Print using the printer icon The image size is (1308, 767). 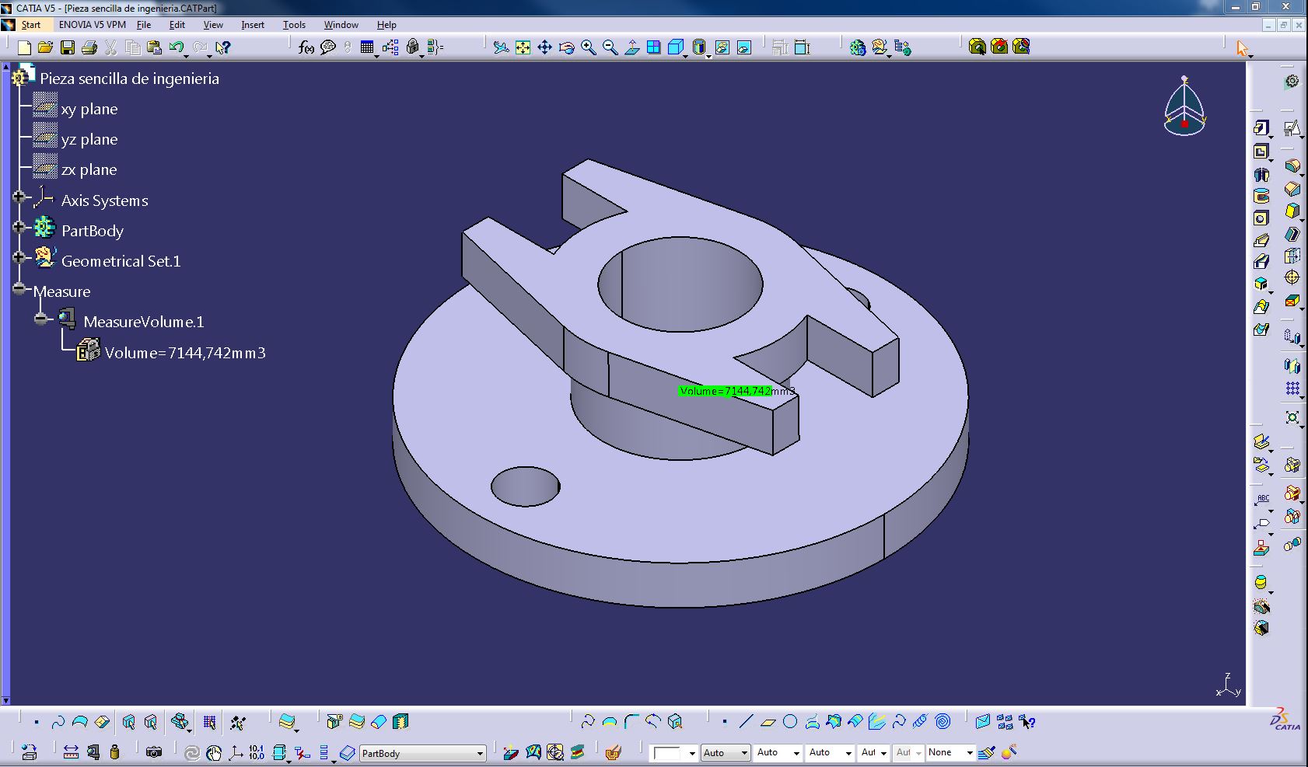(x=89, y=48)
